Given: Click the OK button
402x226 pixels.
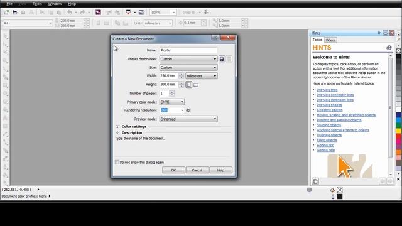Looking at the screenshot, I should tap(173, 170).
